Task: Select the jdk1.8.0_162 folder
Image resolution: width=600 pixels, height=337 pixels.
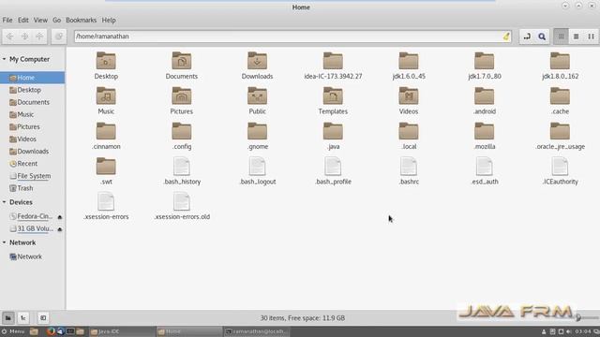Action: coord(561,66)
